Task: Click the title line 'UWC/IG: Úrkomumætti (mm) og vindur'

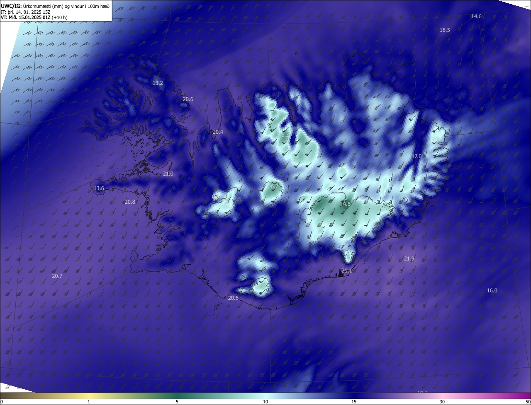Action: pos(55,6)
